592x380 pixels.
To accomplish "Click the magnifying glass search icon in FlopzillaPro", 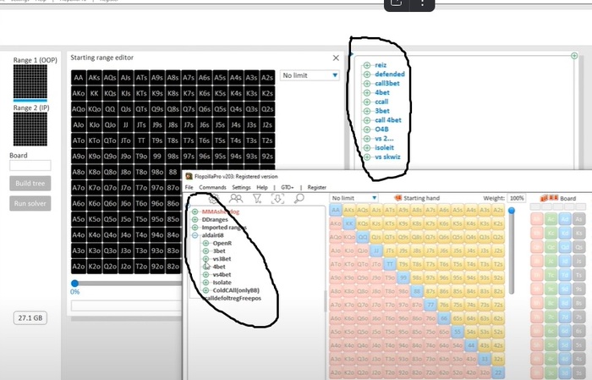I will tap(299, 199).
